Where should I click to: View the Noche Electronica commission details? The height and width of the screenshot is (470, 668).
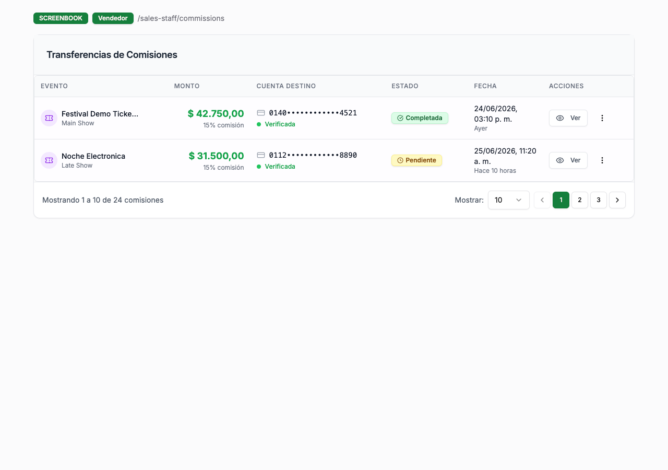click(x=568, y=160)
